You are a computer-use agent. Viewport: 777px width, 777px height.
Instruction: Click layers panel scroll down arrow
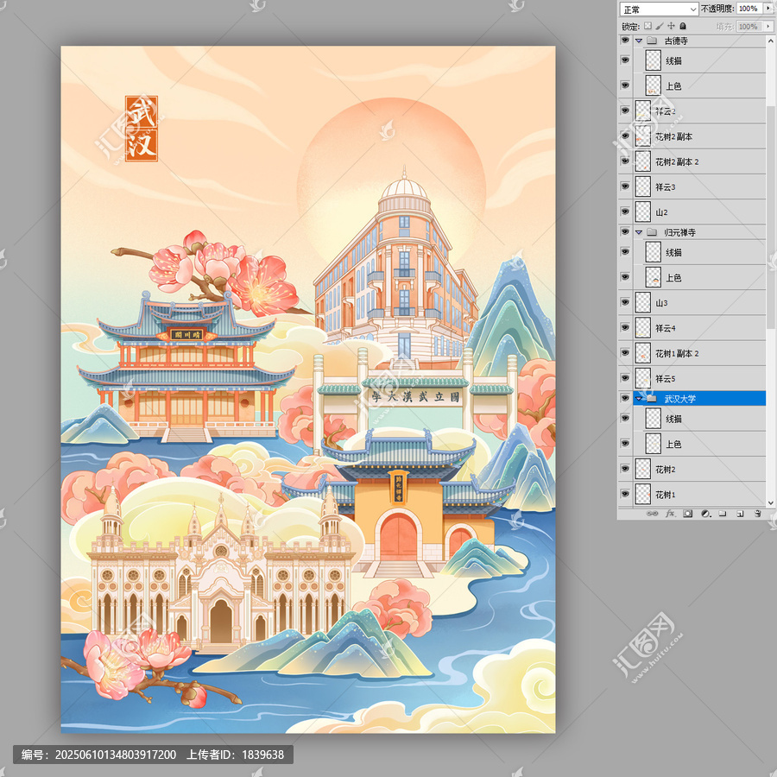(771, 502)
